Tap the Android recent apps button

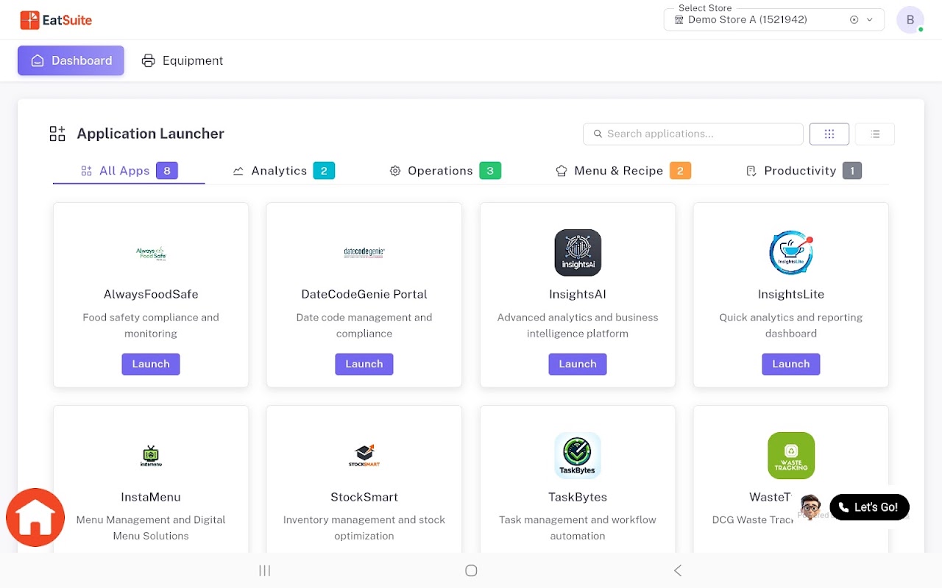click(265, 570)
